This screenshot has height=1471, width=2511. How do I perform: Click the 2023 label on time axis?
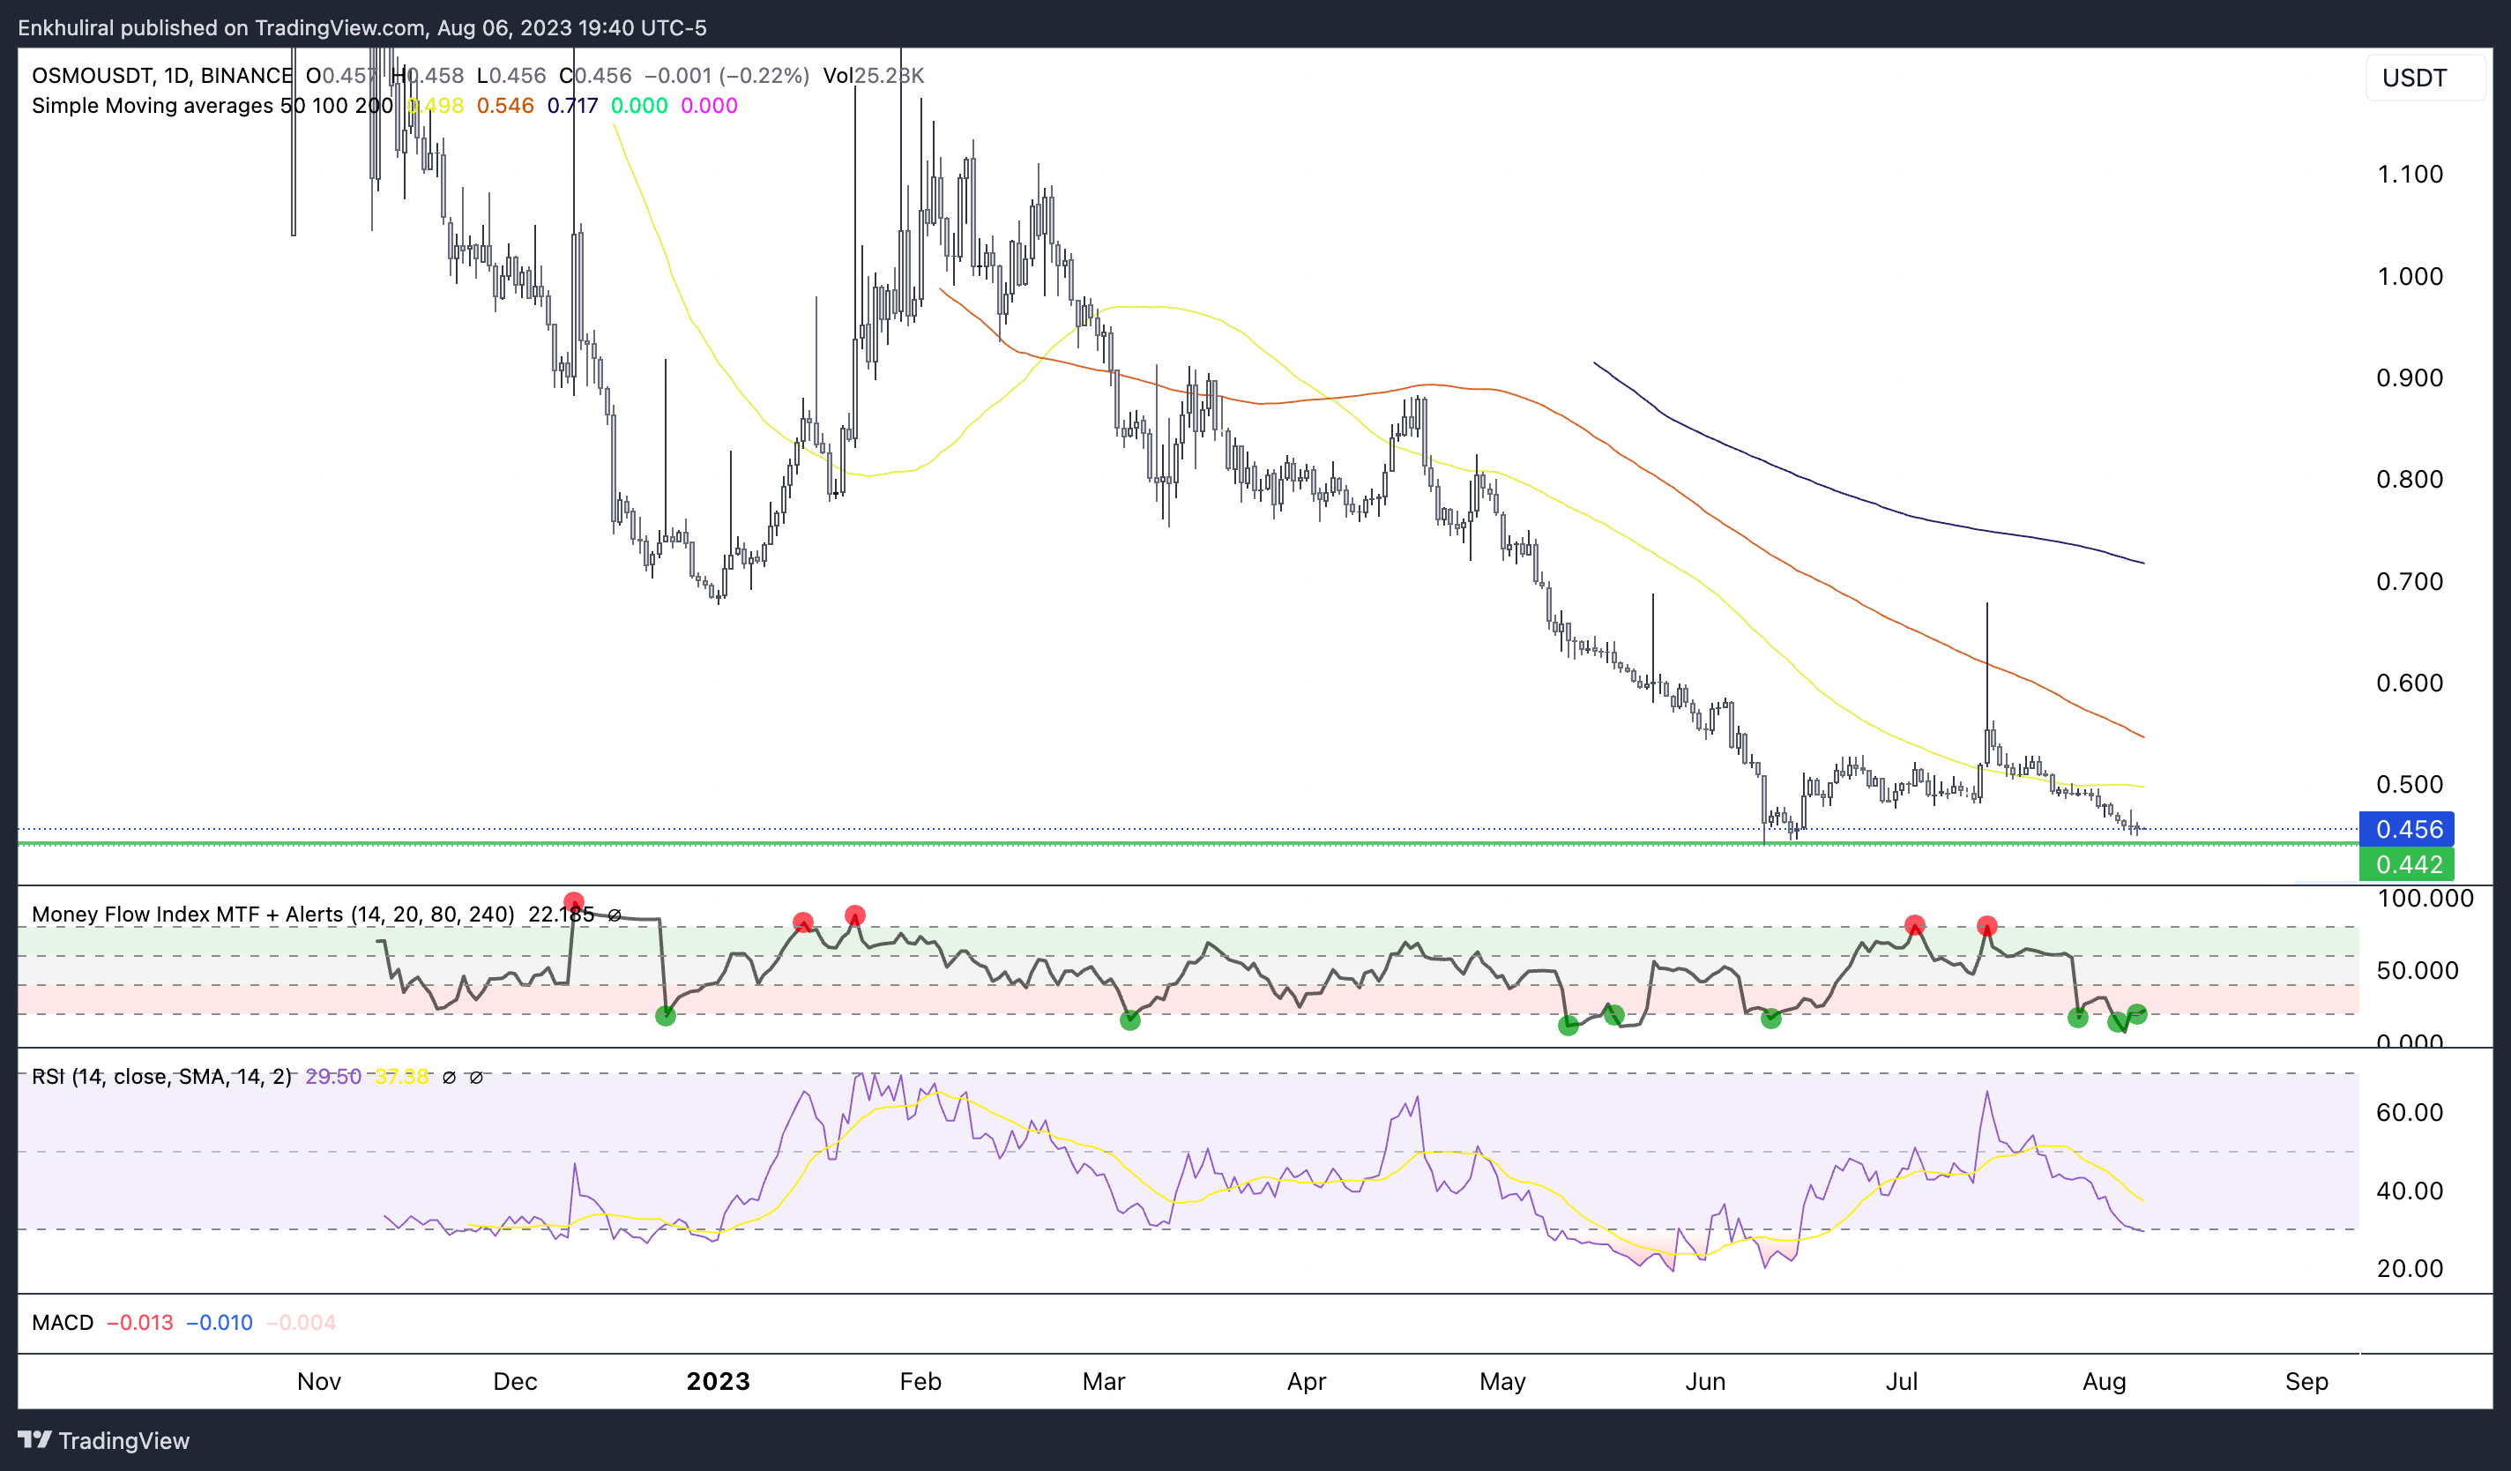(718, 1381)
